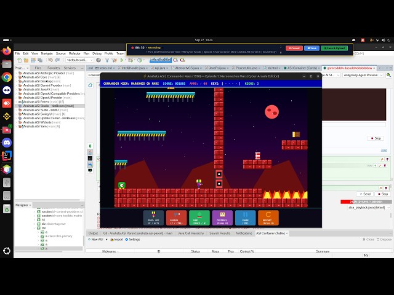
Task: Switch to the Output tab
Action: (x=93, y=234)
